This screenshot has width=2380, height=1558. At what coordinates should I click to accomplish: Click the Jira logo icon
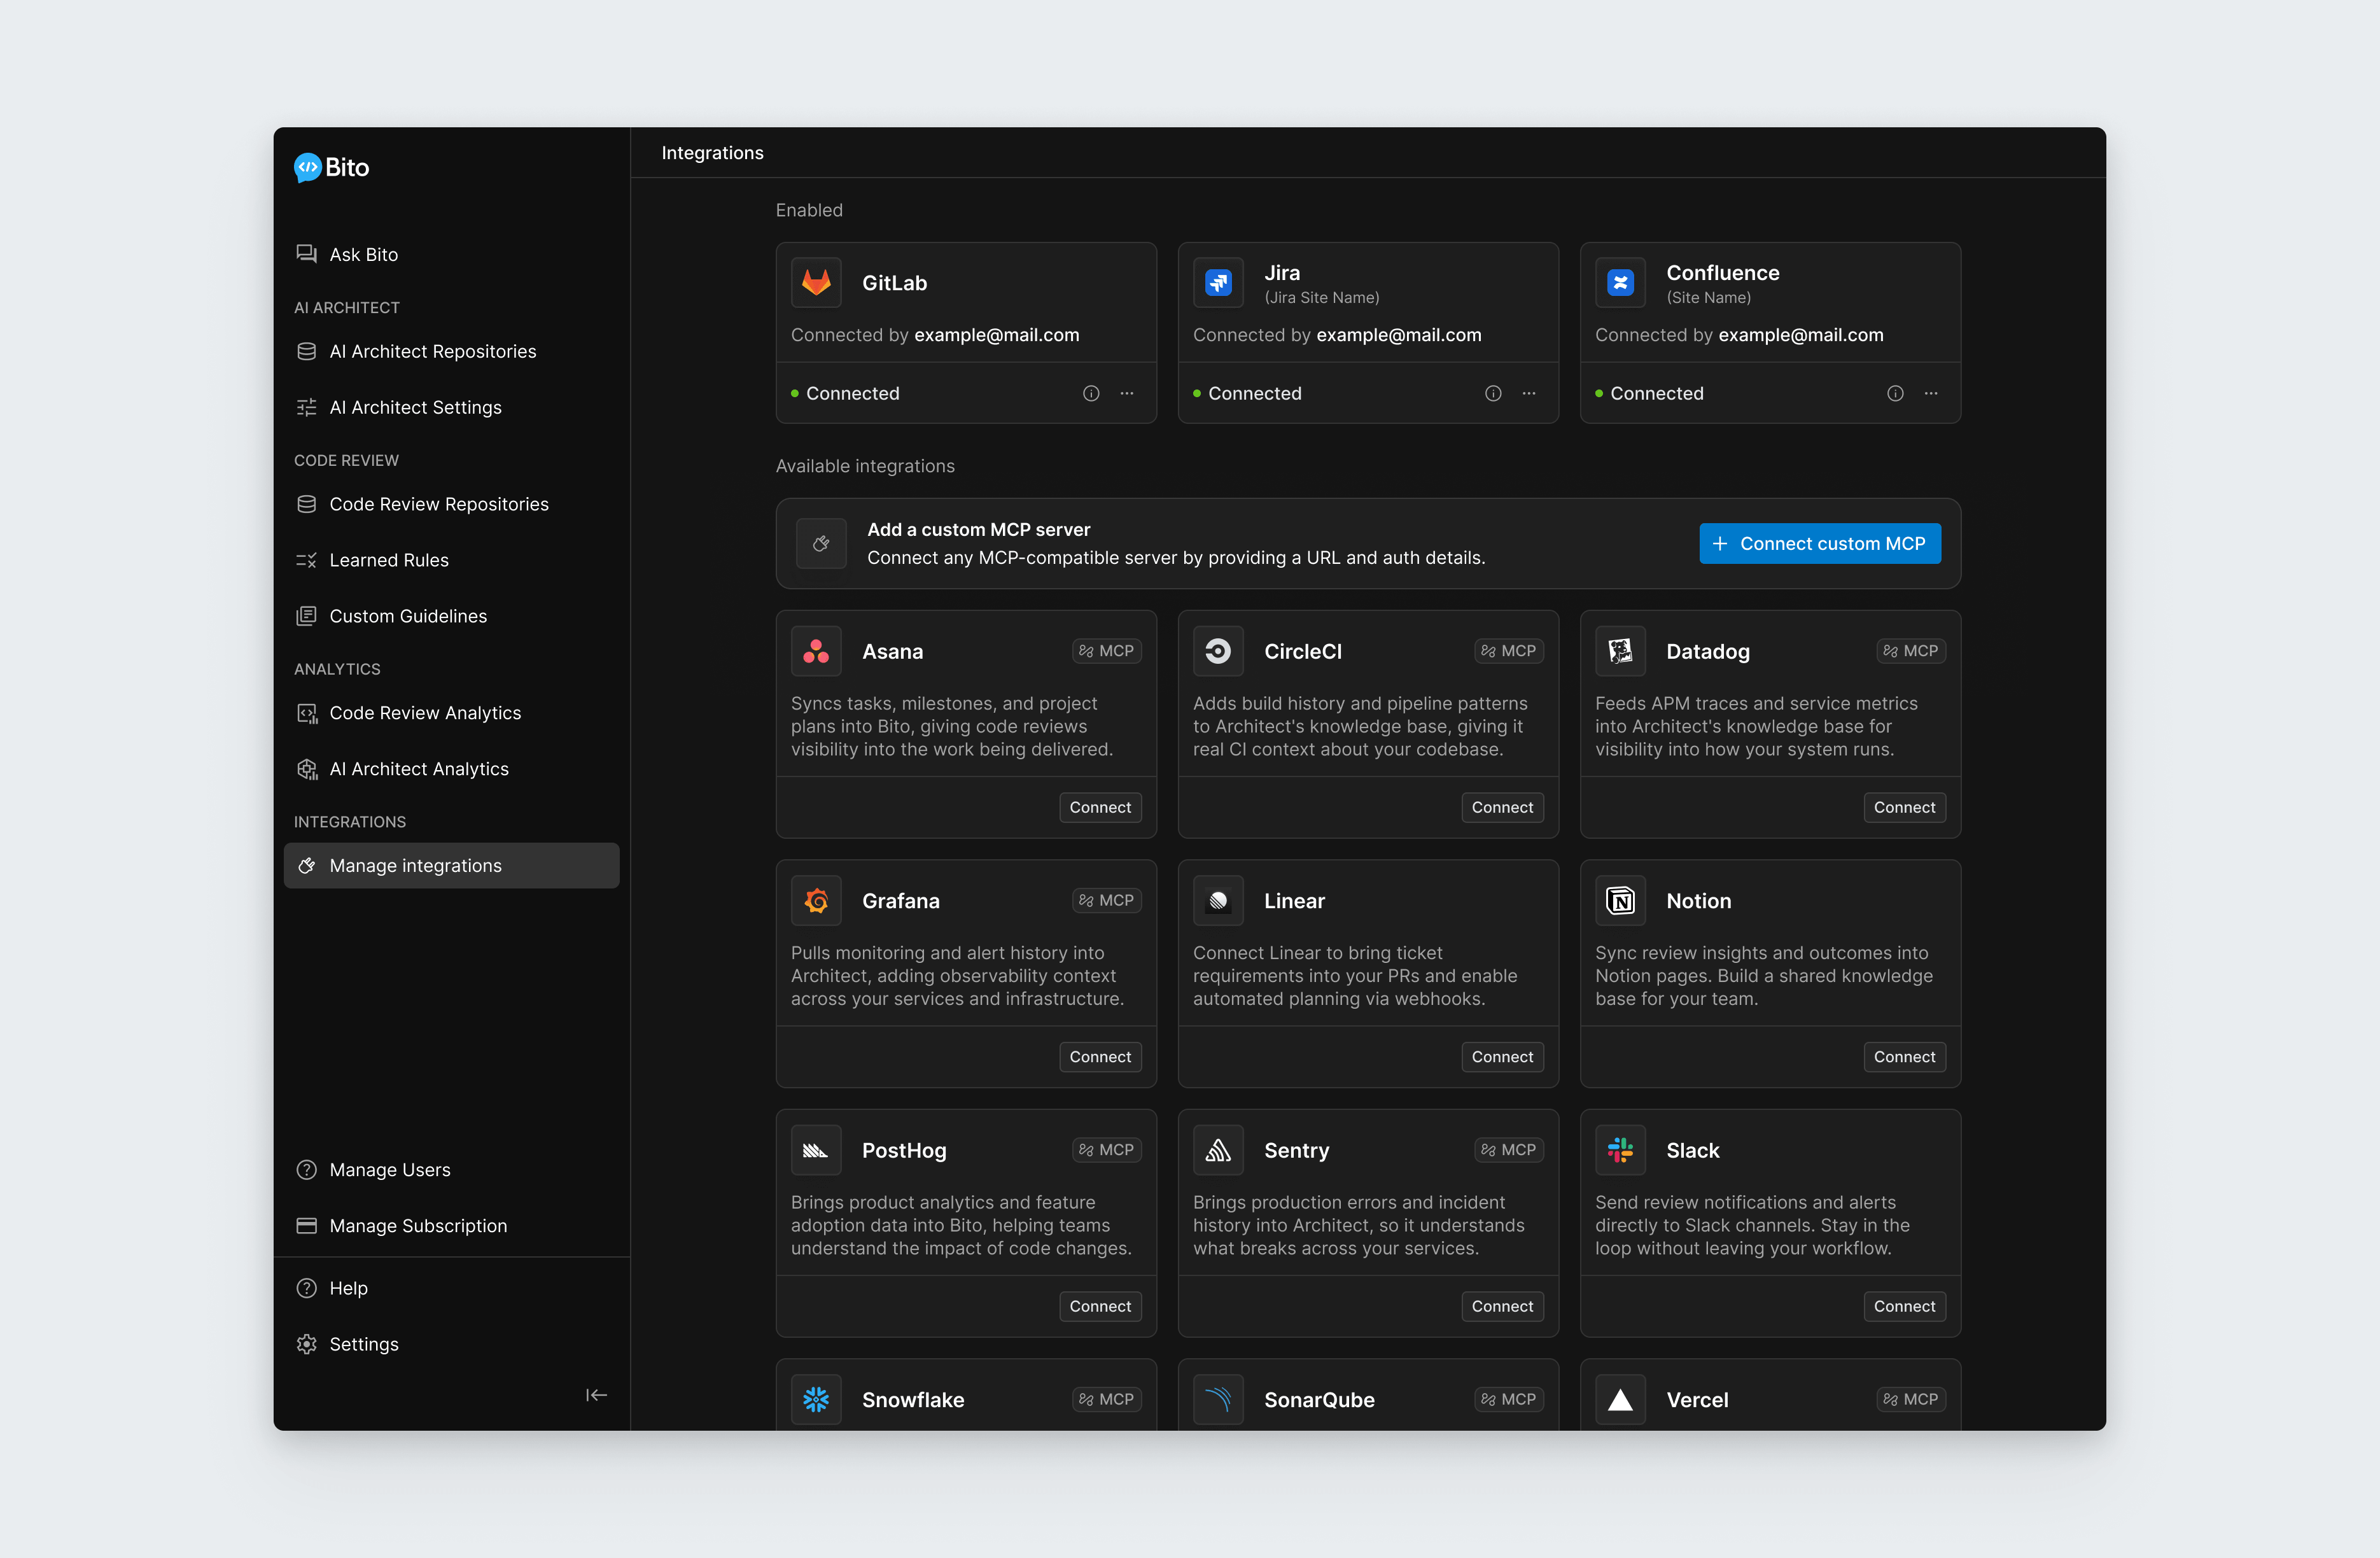click(1218, 283)
